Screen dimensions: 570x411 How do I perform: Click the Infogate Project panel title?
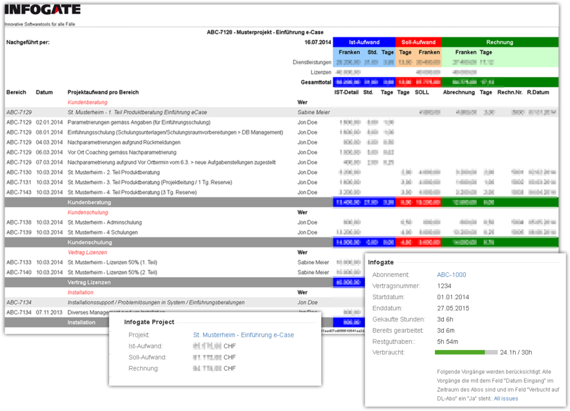click(149, 322)
